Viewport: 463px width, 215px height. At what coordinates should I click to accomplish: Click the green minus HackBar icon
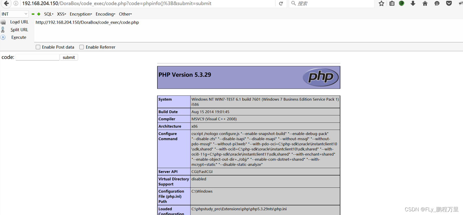click(33, 14)
